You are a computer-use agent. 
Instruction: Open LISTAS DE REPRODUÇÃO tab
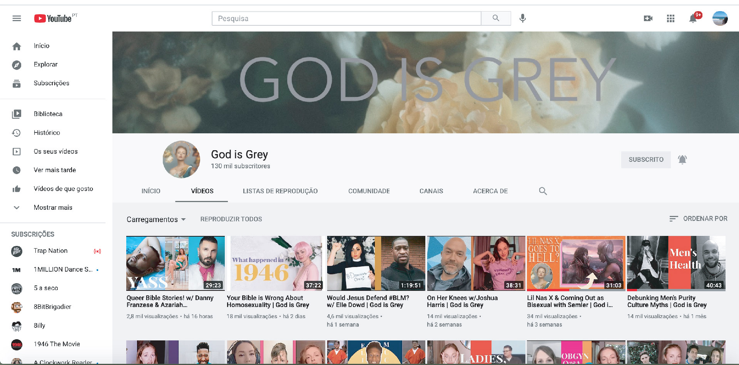pyautogui.click(x=280, y=191)
